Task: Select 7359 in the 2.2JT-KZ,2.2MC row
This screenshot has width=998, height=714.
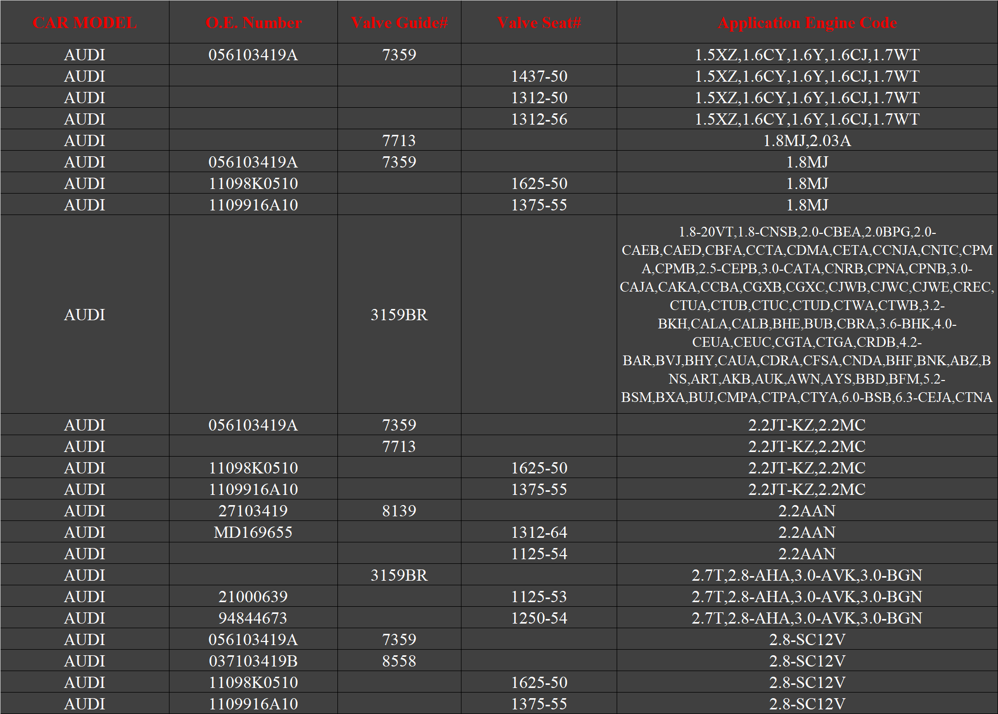Action: pos(399,425)
